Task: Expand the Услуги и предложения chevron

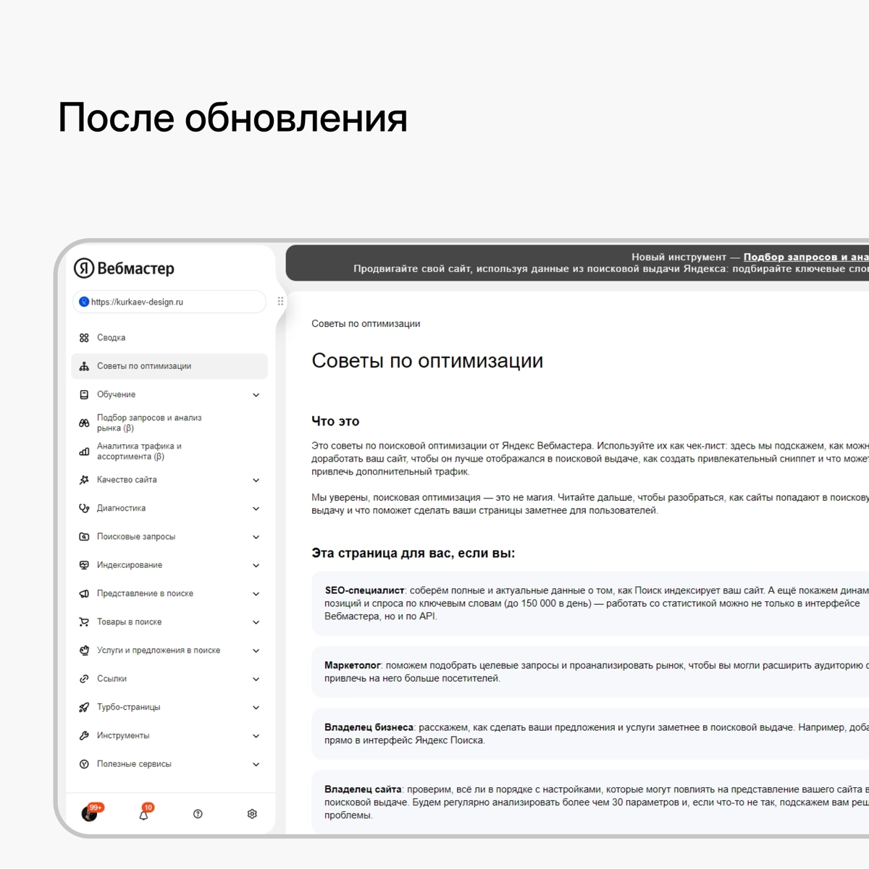Action: click(256, 650)
